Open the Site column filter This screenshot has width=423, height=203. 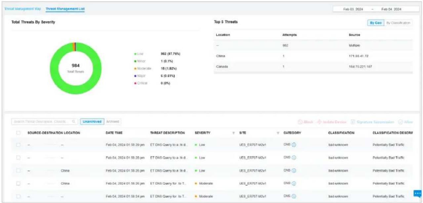(278, 133)
